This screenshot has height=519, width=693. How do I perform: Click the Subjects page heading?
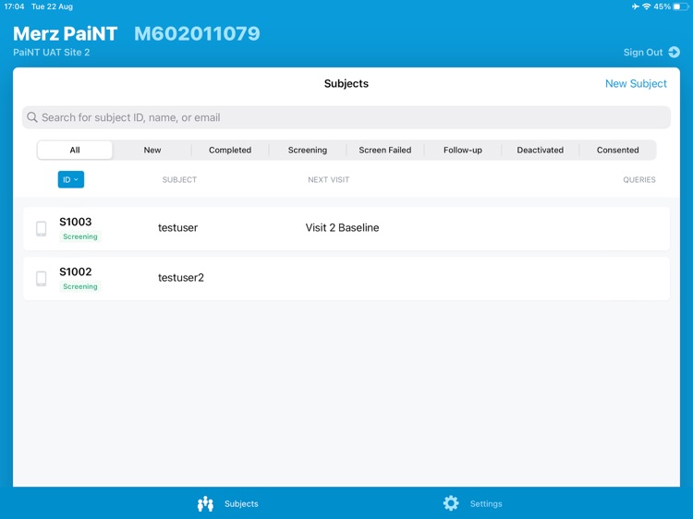346,83
